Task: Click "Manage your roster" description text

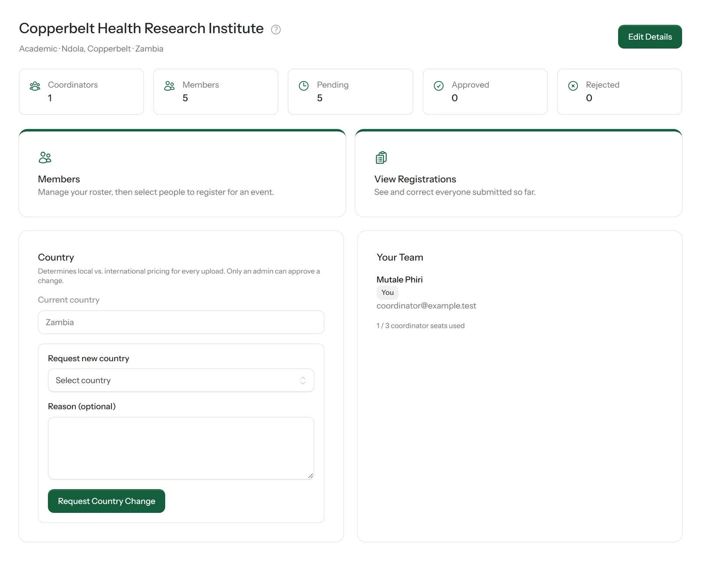Action: pyautogui.click(x=156, y=192)
